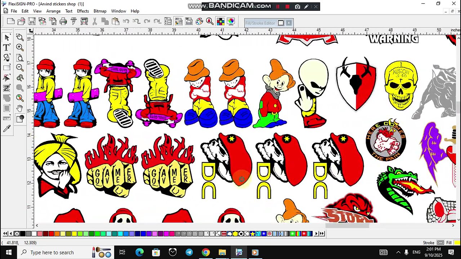This screenshot has height=259, width=461.
Task: Click the Zoom In magnifier
Action: pos(20,47)
